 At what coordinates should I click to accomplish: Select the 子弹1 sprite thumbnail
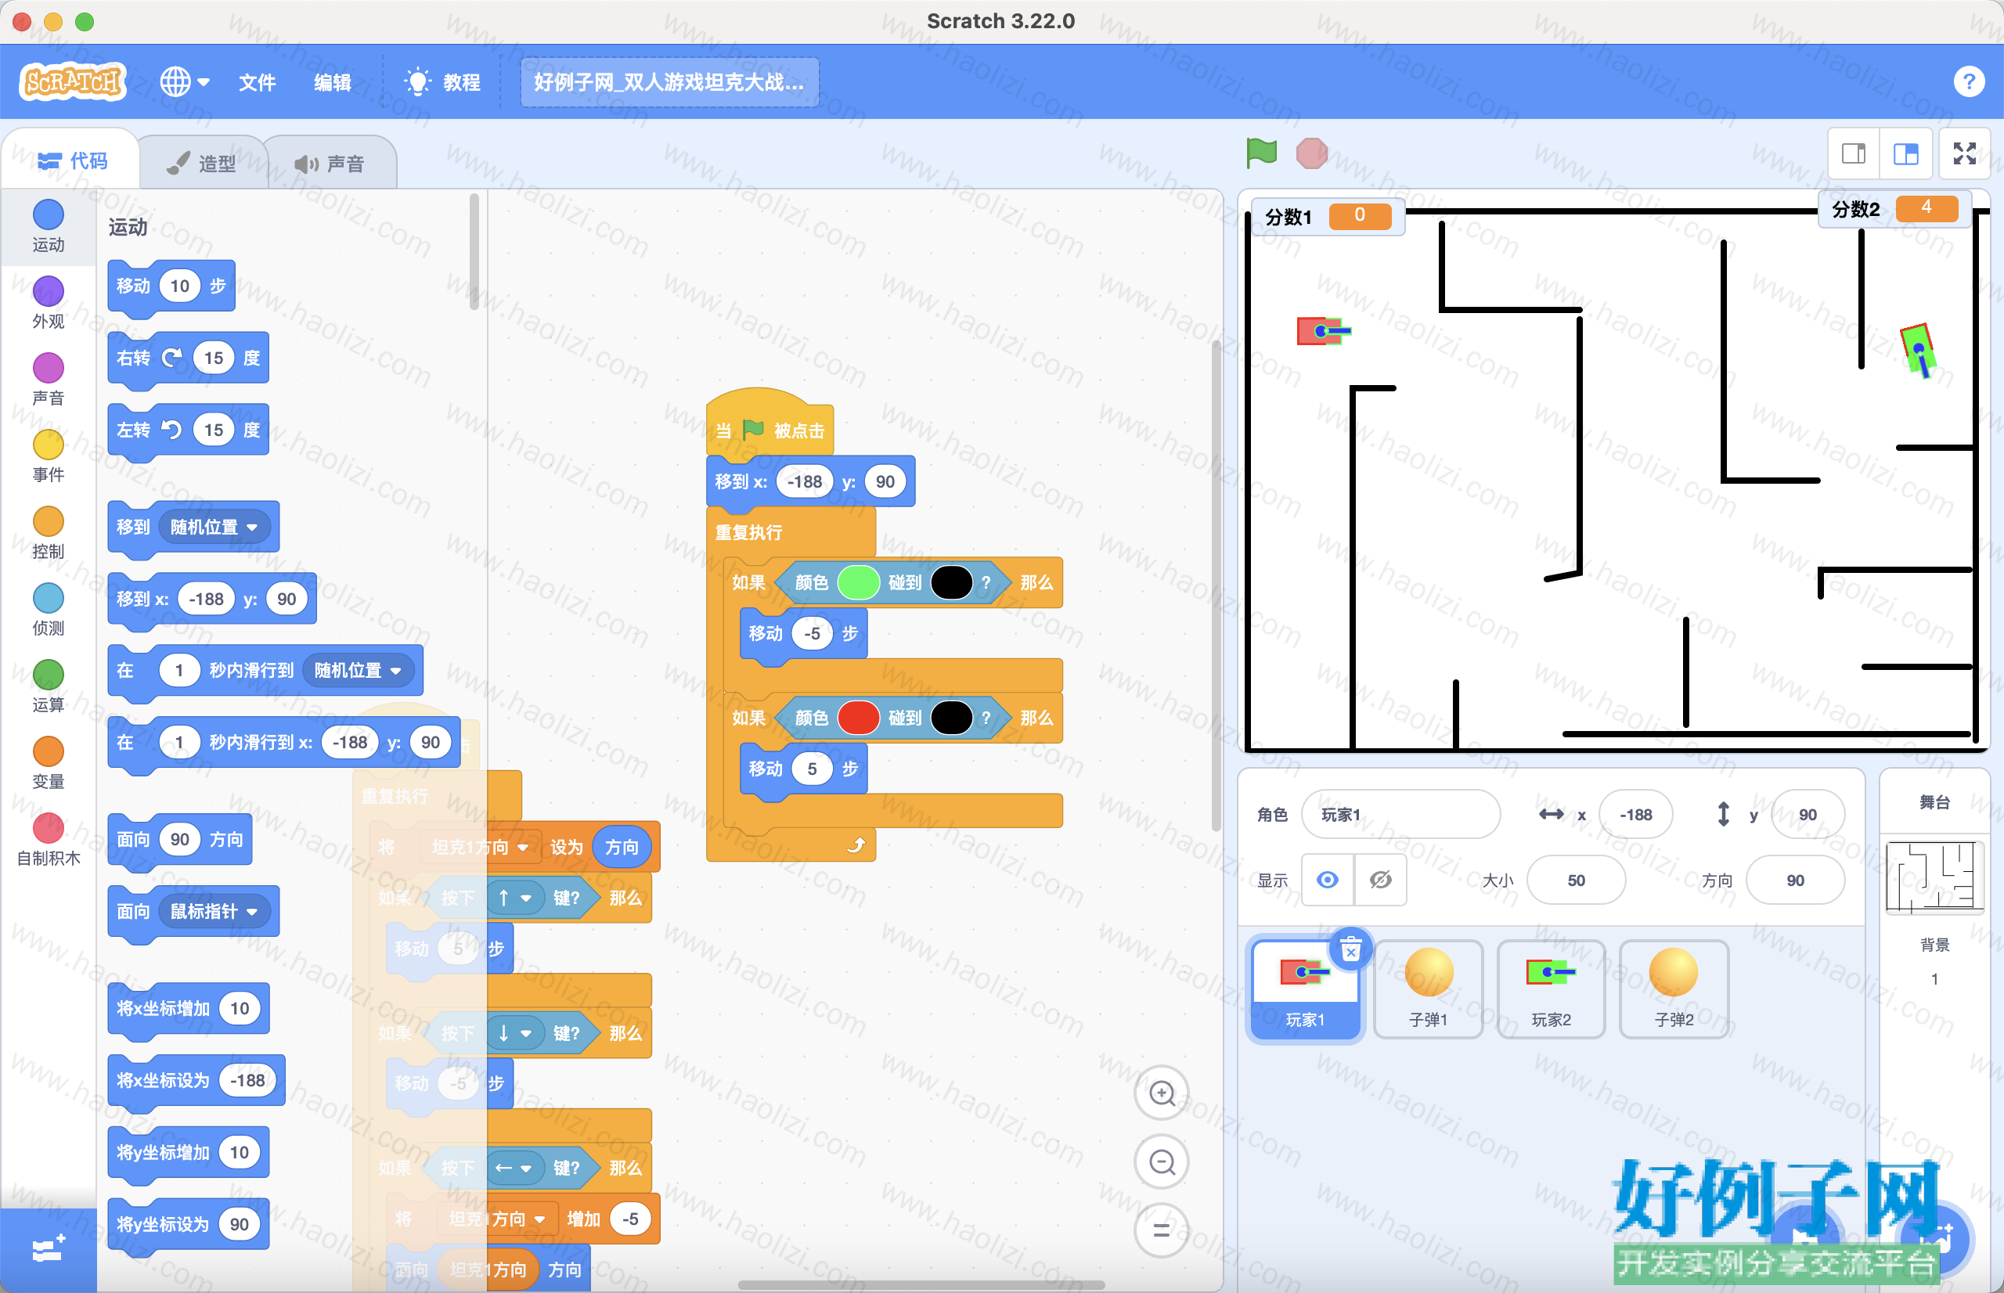[x=1428, y=989]
